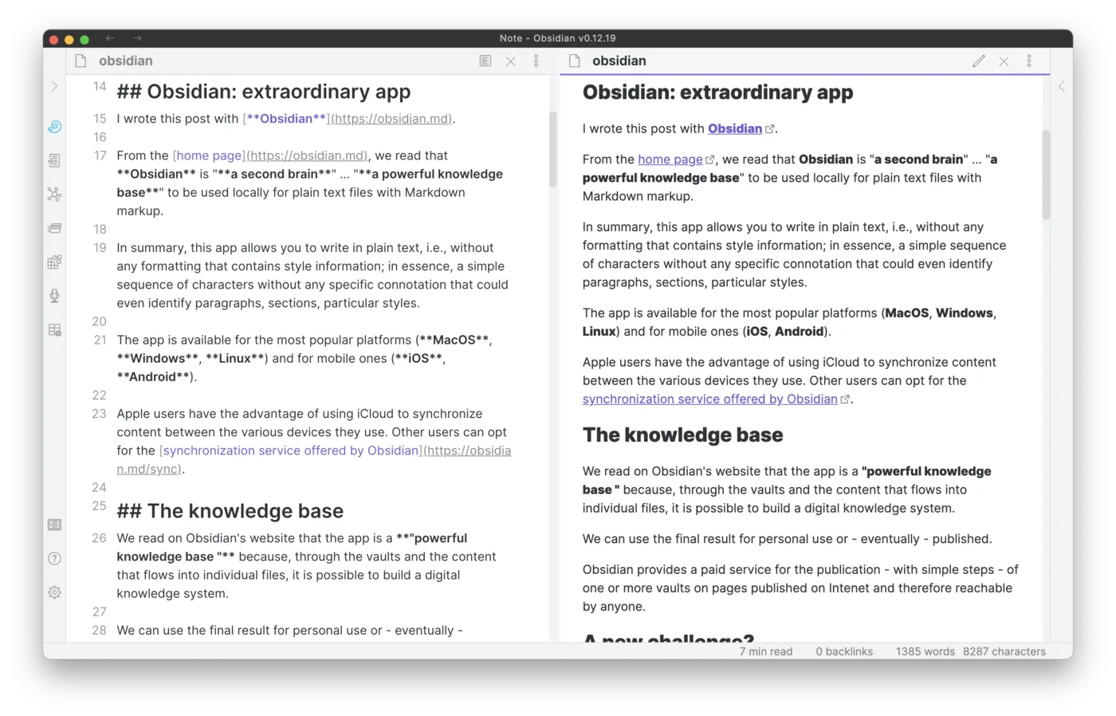Navigate back with the left arrow
The width and height of the screenshot is (1116, 716).
click(x=110, y=38)
